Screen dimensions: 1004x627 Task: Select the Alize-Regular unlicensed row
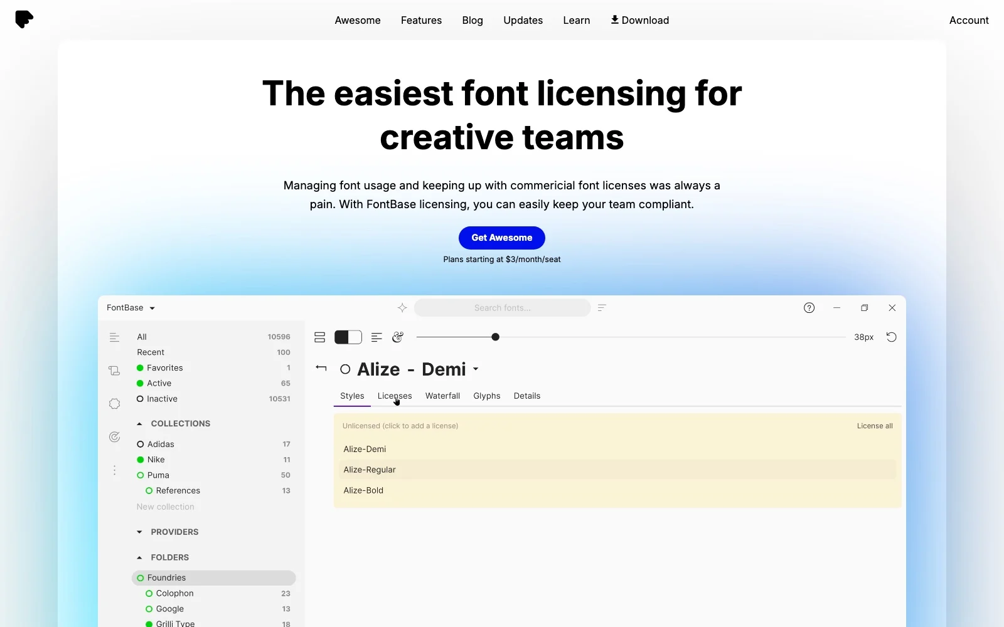tap(617, 470)
